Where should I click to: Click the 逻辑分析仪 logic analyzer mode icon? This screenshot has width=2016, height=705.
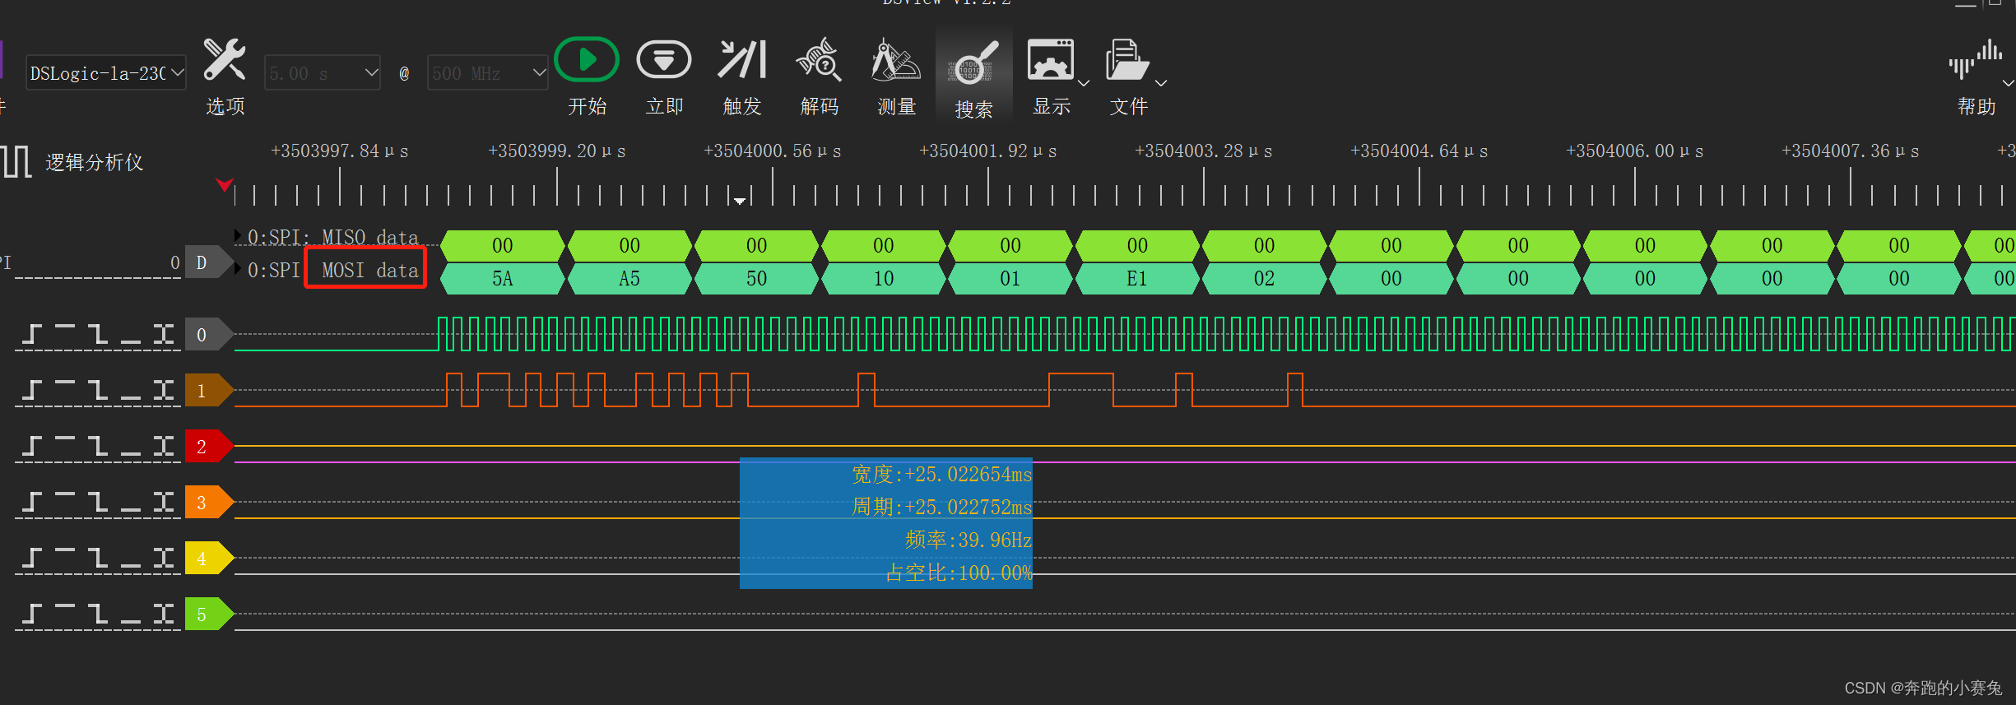(x=16, y=161)
